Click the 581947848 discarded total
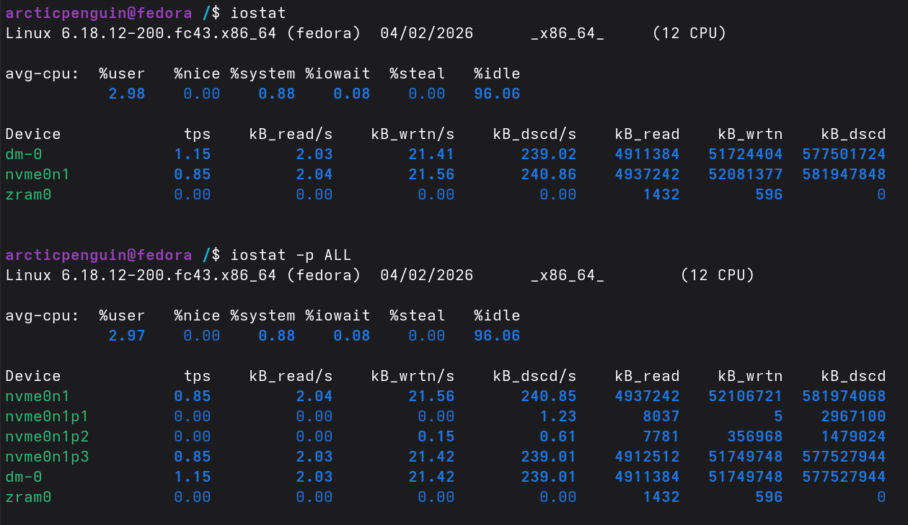Viewport: 908px width, 525px height. (843, 174)
